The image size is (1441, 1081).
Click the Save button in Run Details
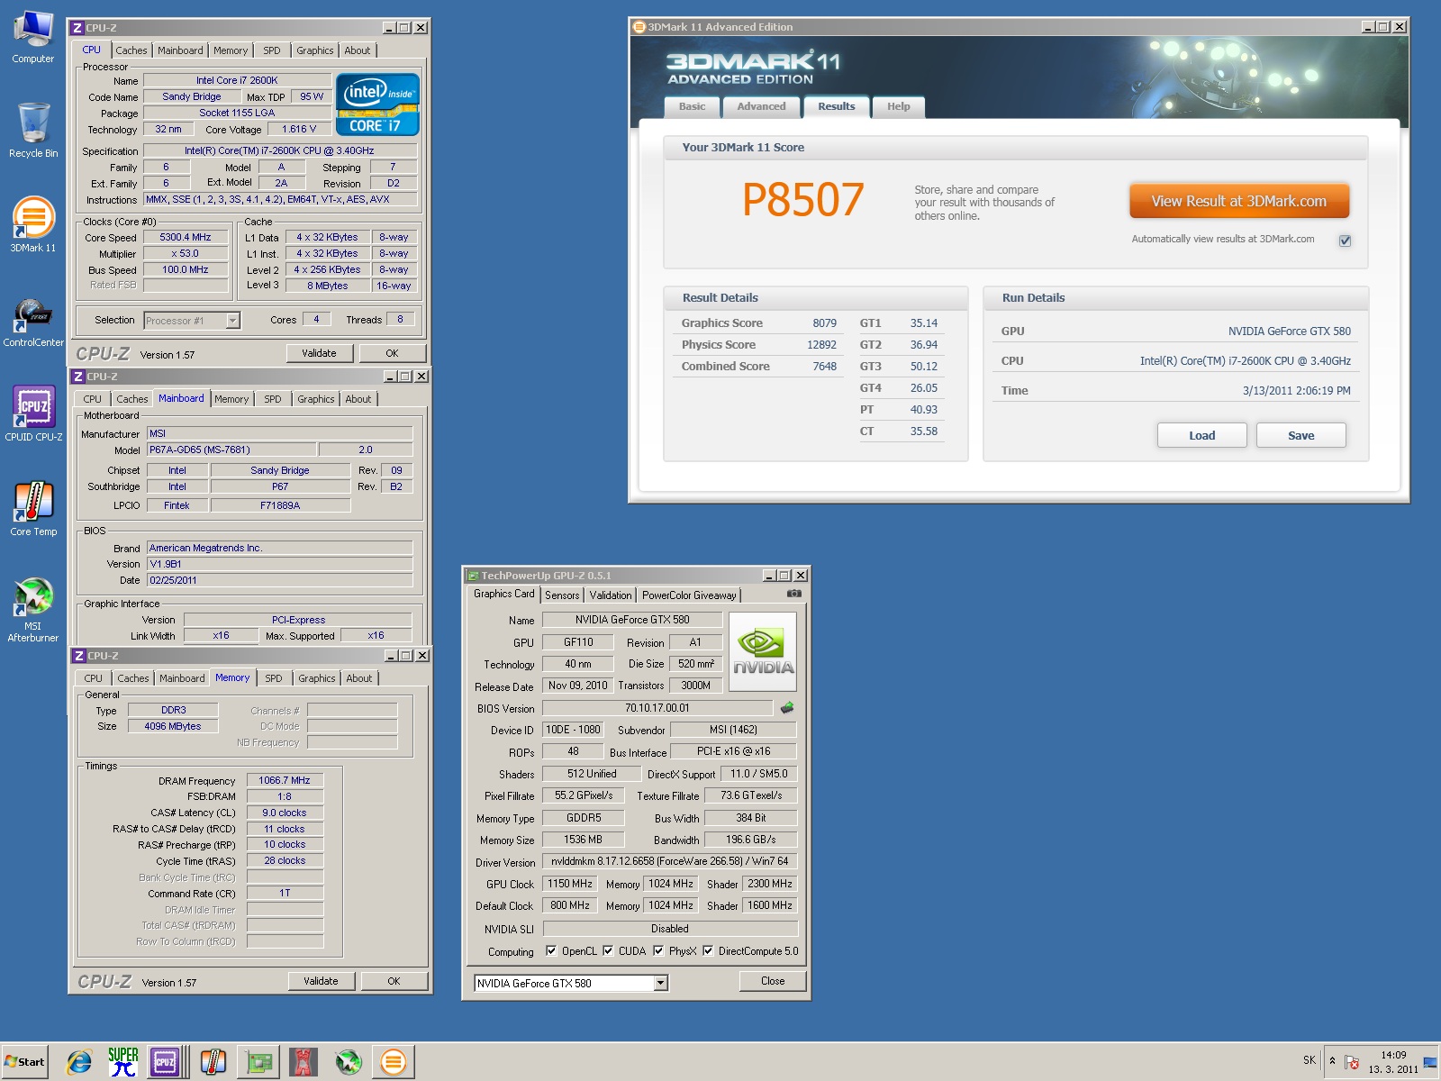(x=1301, y=435)
